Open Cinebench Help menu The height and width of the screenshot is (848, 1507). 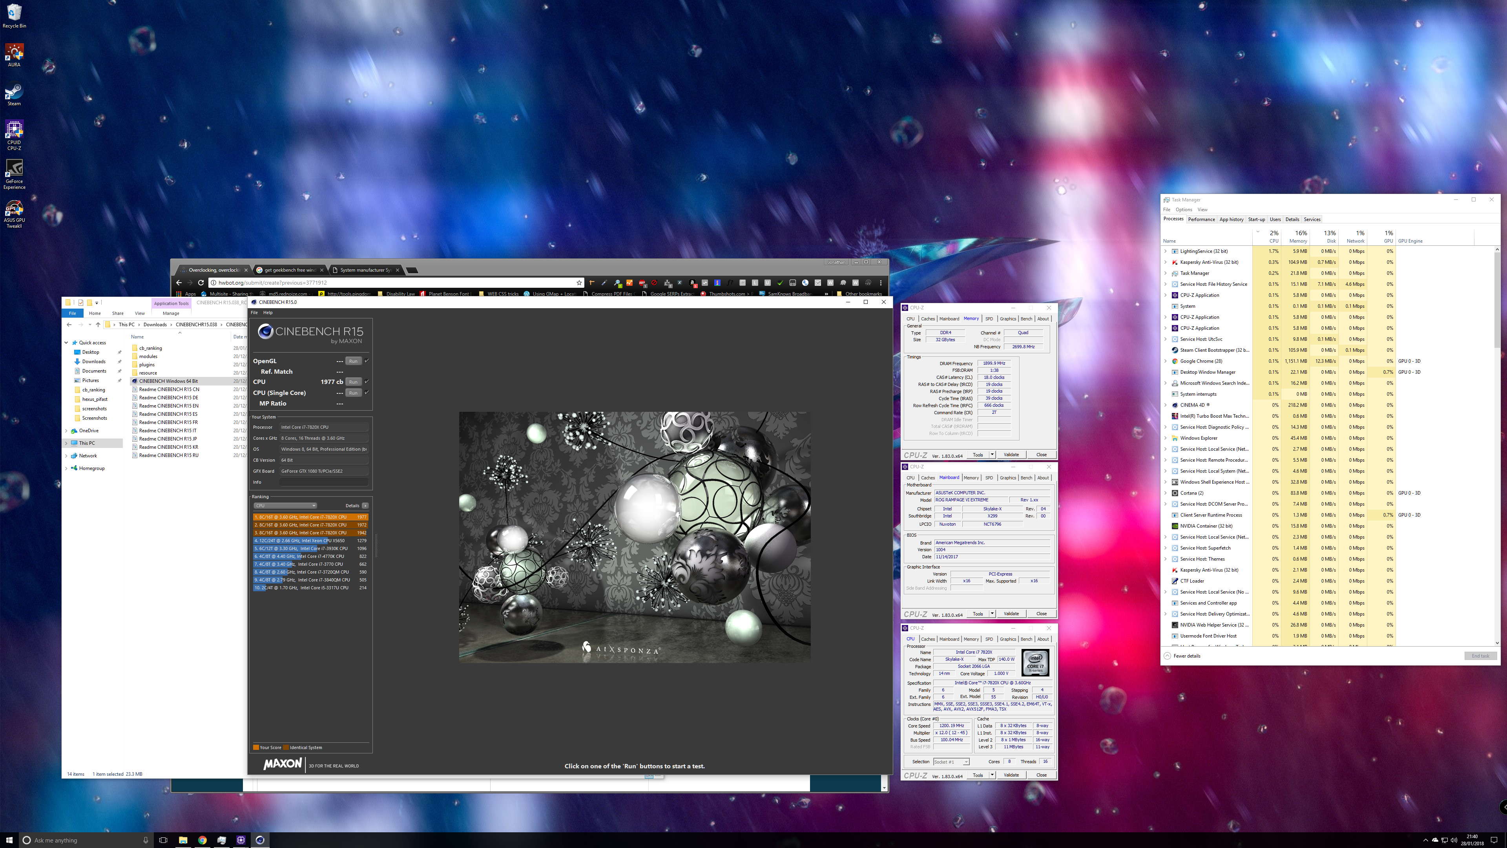pyautogui.click(x=267, y=313)
